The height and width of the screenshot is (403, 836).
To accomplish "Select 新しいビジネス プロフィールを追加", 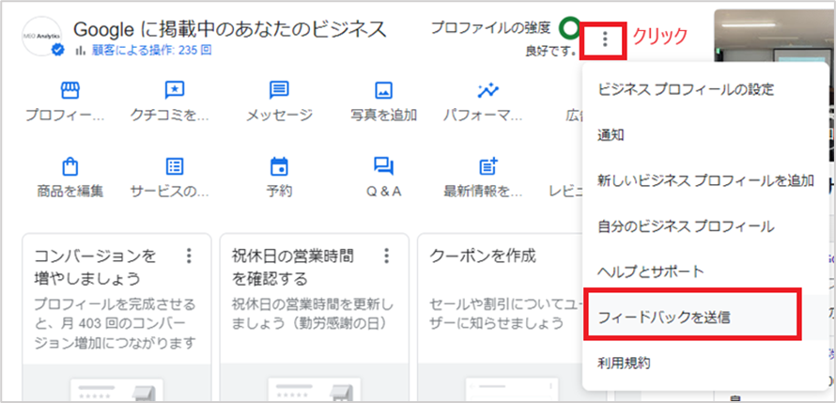I will coord(706,180).
